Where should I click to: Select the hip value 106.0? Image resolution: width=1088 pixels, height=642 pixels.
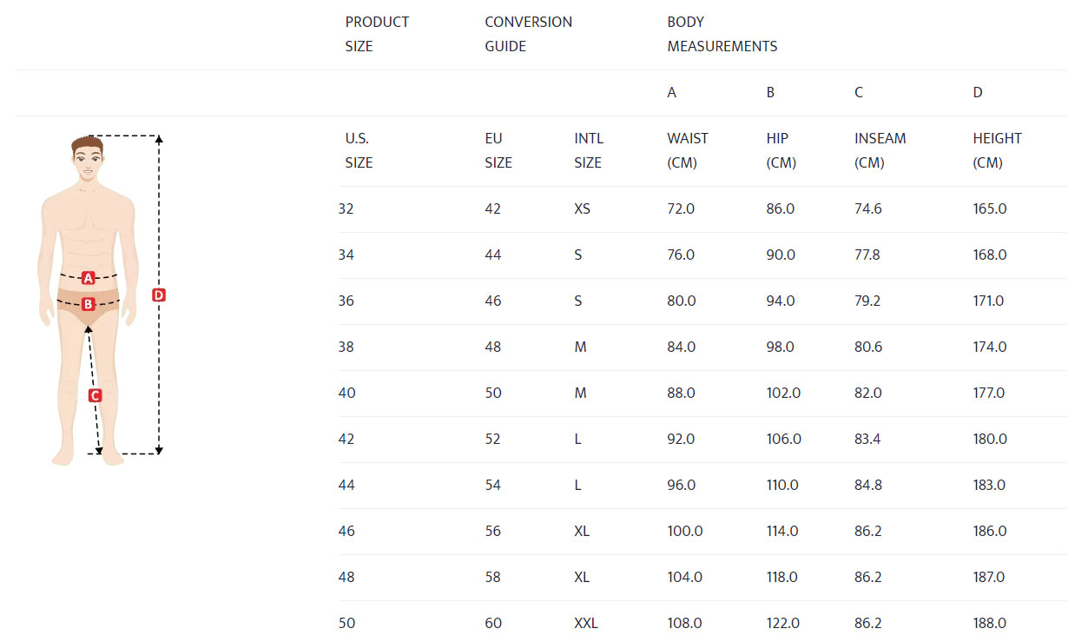784,439
